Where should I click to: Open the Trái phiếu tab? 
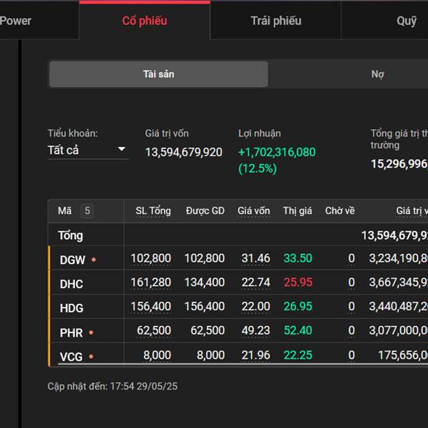click(276, 21)
